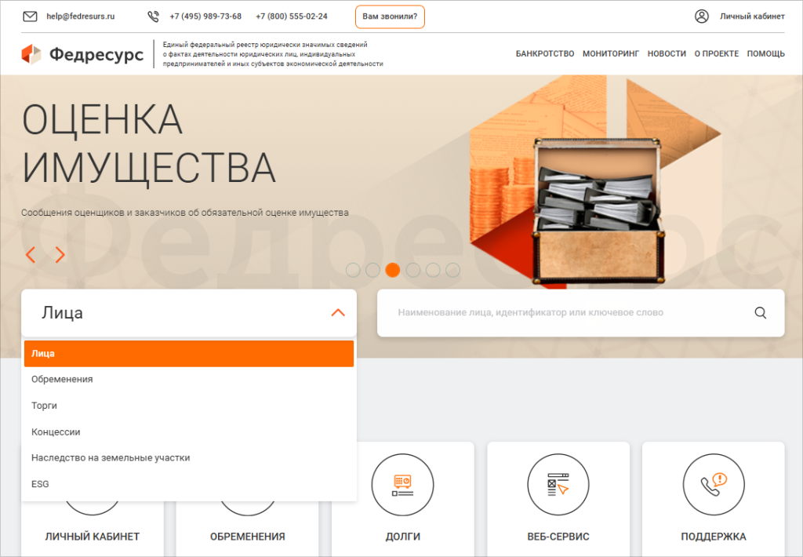Click the search magnifier icon
Image resolution: width=803 pixels, height=557 pixels.
[x=761, y=312]
